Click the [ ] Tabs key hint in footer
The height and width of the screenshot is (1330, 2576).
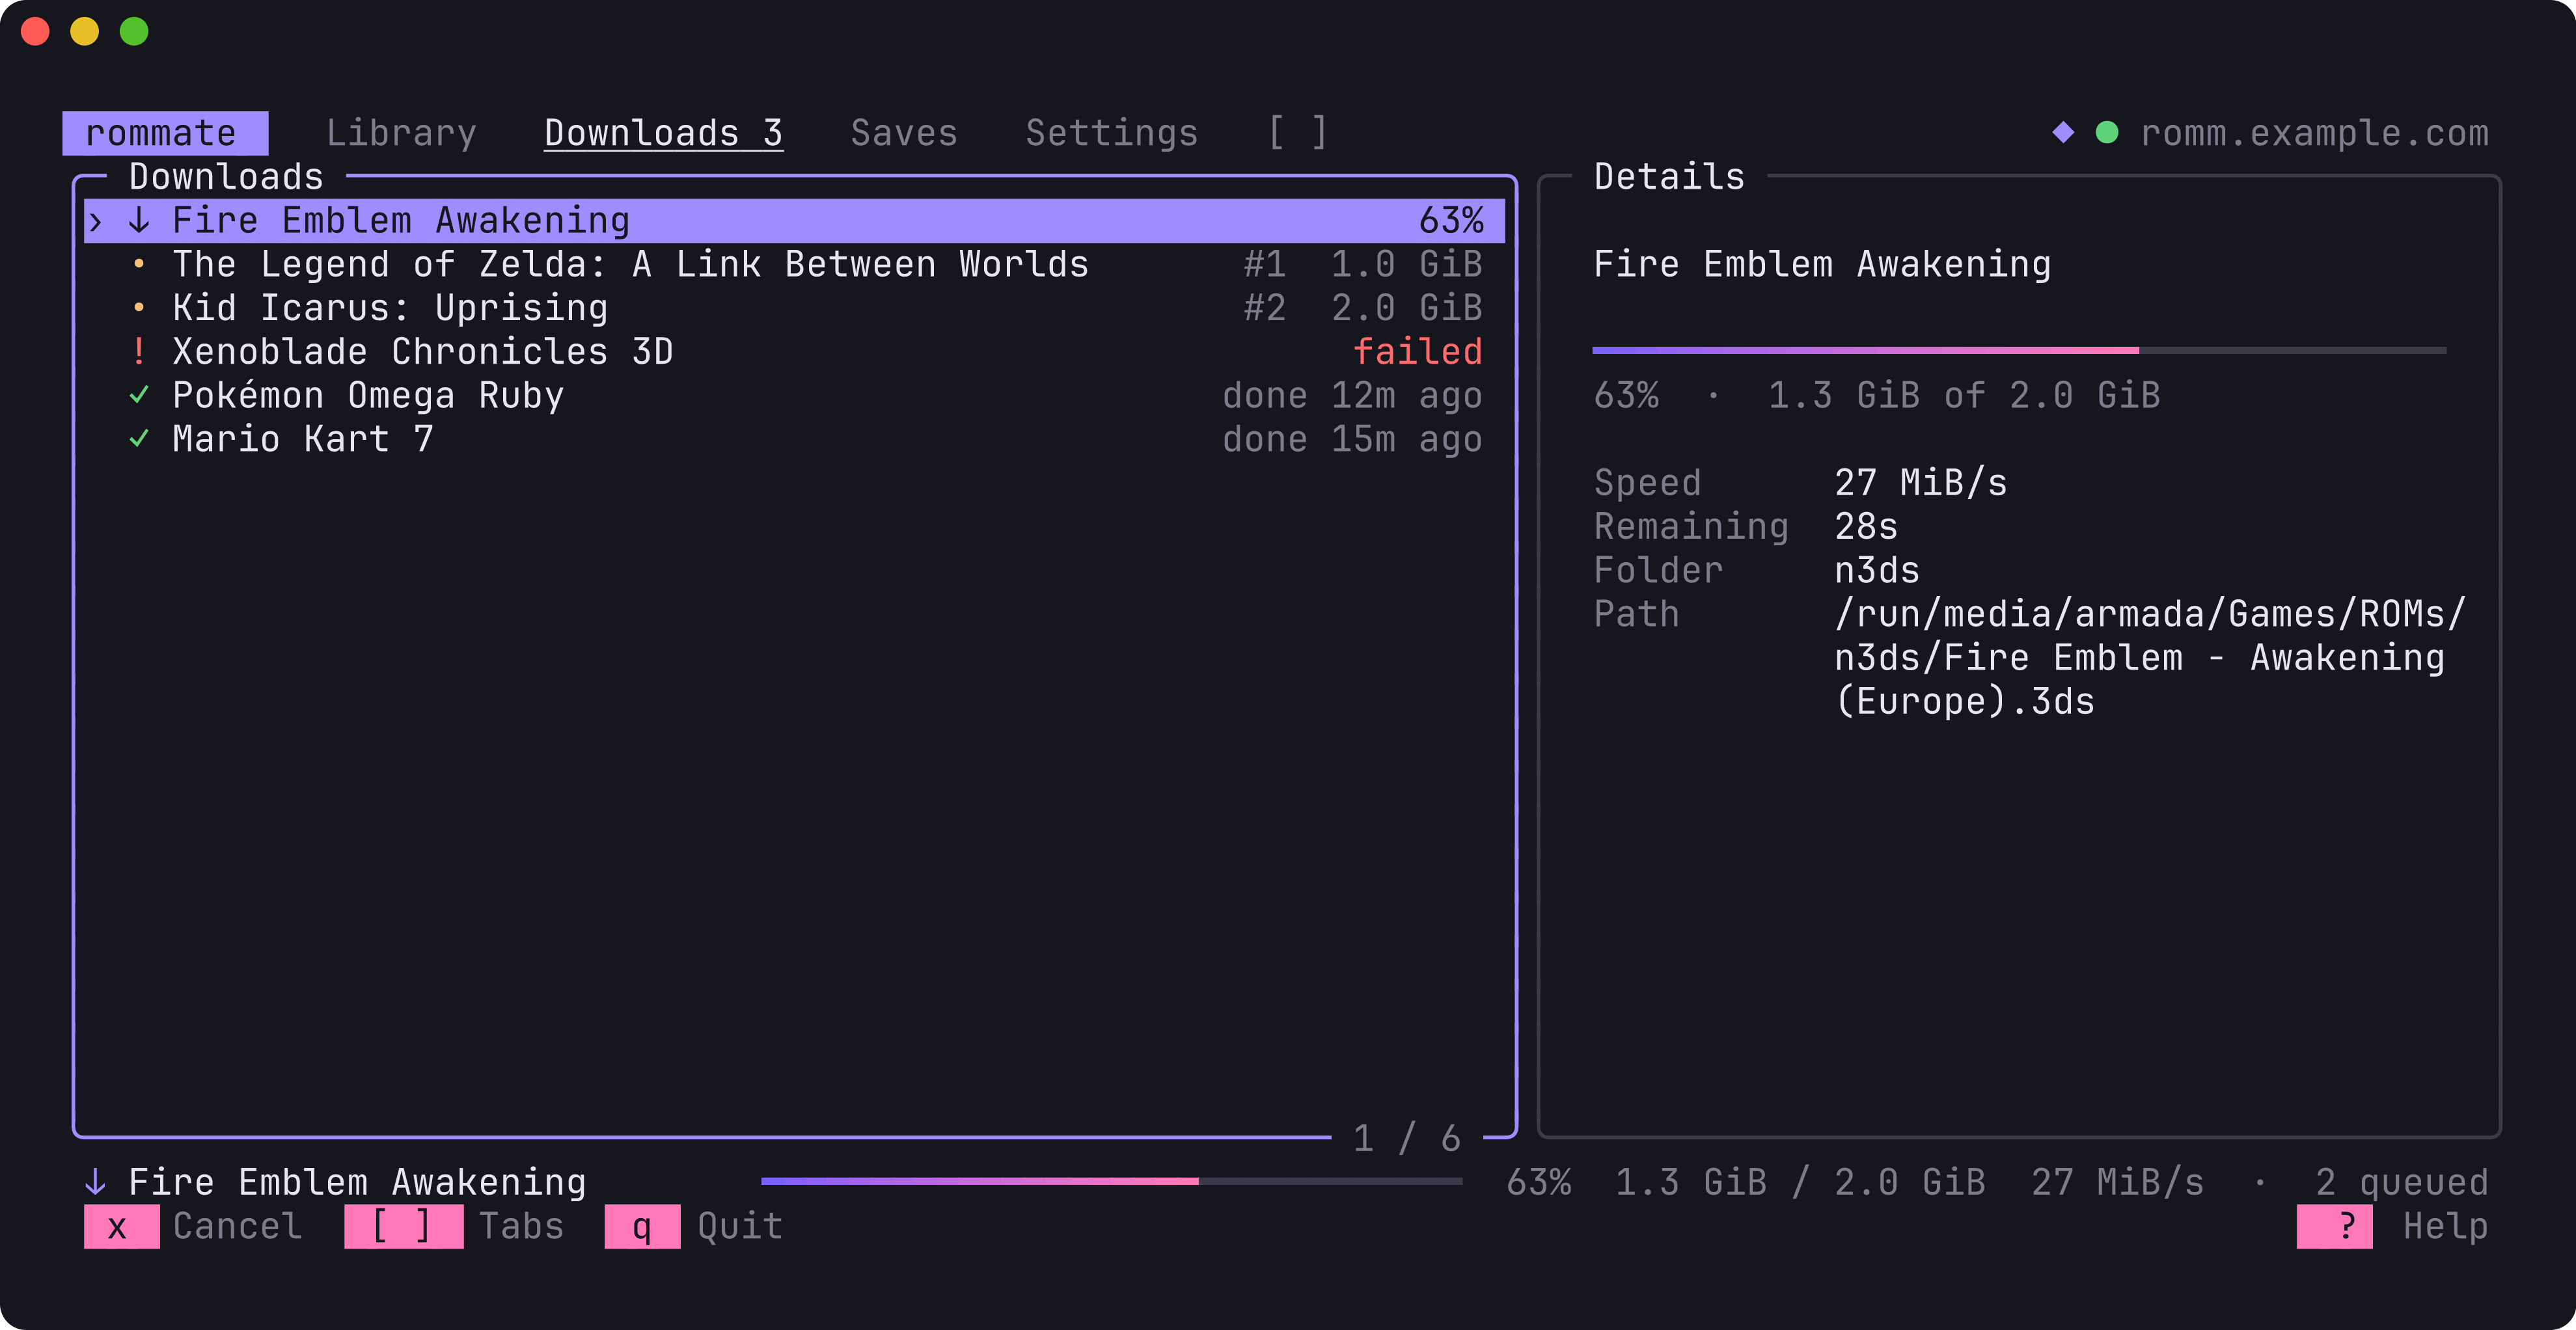pyautogui.click(x=403, y=1226)
